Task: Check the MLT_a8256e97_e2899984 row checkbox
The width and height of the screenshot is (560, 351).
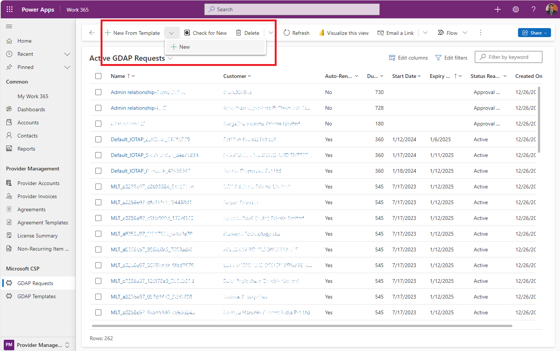Action: pyautogui.click(x=98, y=187)
